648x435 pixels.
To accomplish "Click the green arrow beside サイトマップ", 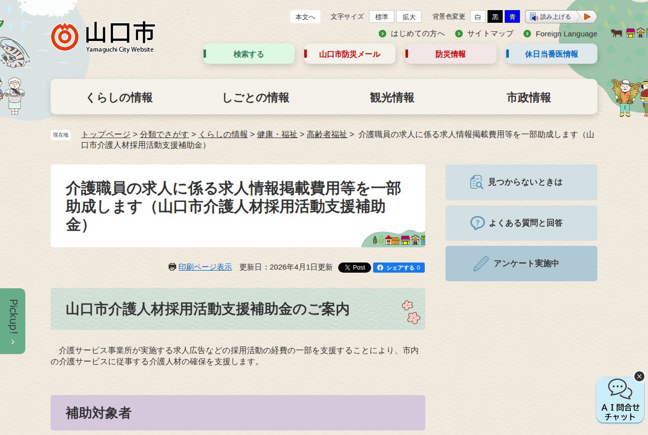I will tap(459, 33).
